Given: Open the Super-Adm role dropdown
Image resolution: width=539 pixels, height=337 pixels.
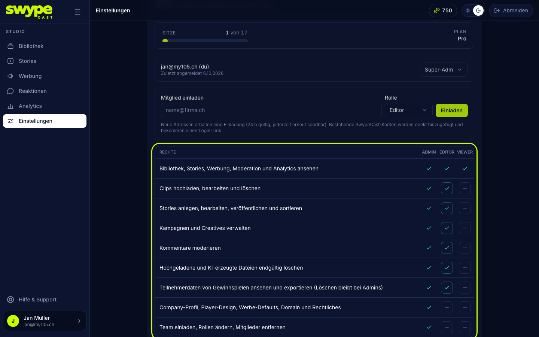Looking at the screenshot, I should [444, 70].
